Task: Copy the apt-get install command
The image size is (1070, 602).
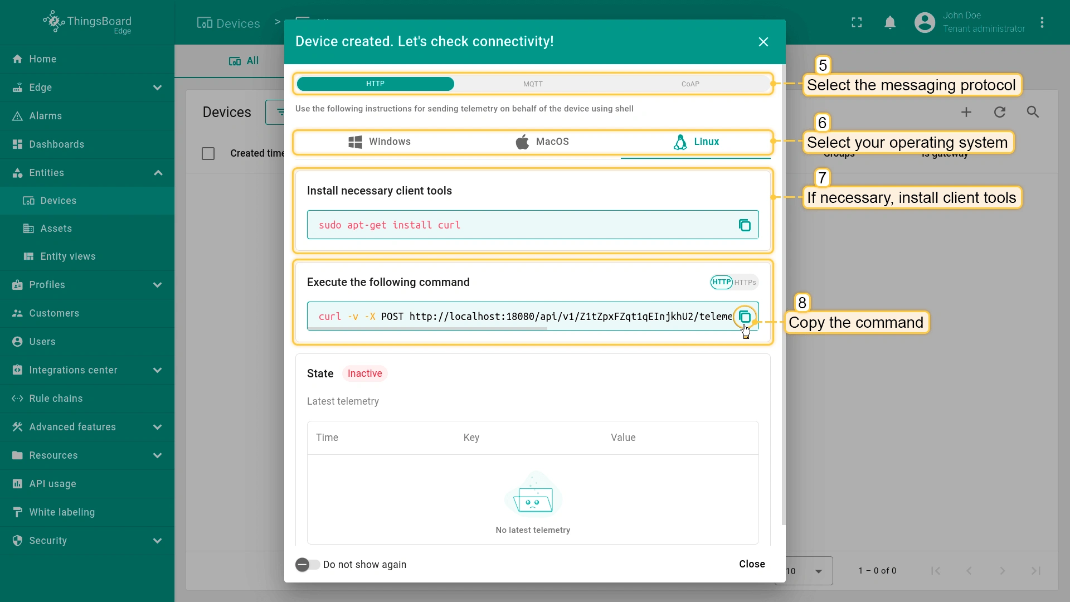Action: (745, 225)
